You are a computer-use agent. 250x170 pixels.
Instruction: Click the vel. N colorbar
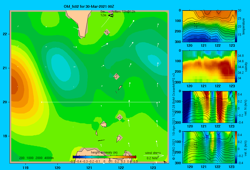pyautogui.click(x=236, y=107)
